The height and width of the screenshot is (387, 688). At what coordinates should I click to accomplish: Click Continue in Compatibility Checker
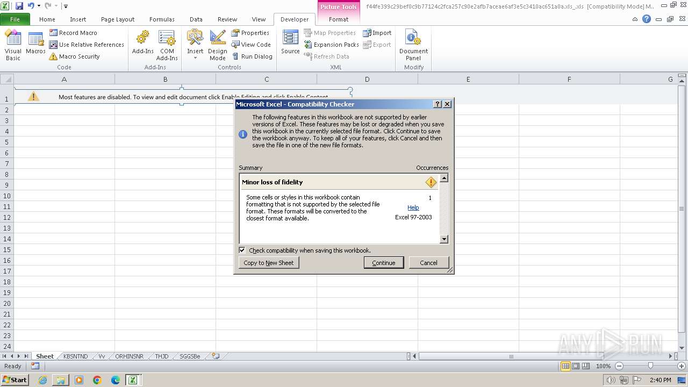click(x=384, y=263)
